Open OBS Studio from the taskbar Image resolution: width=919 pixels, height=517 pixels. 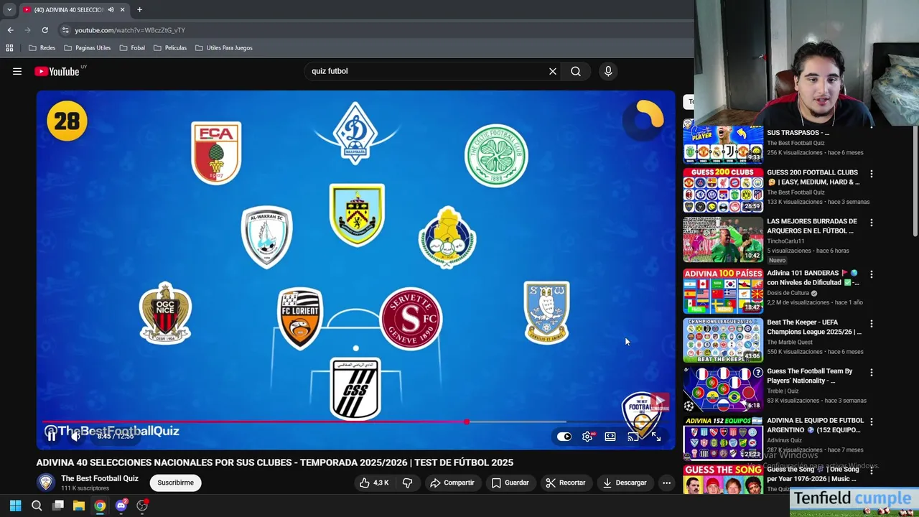pyautogui.click(x=142, y=506)
